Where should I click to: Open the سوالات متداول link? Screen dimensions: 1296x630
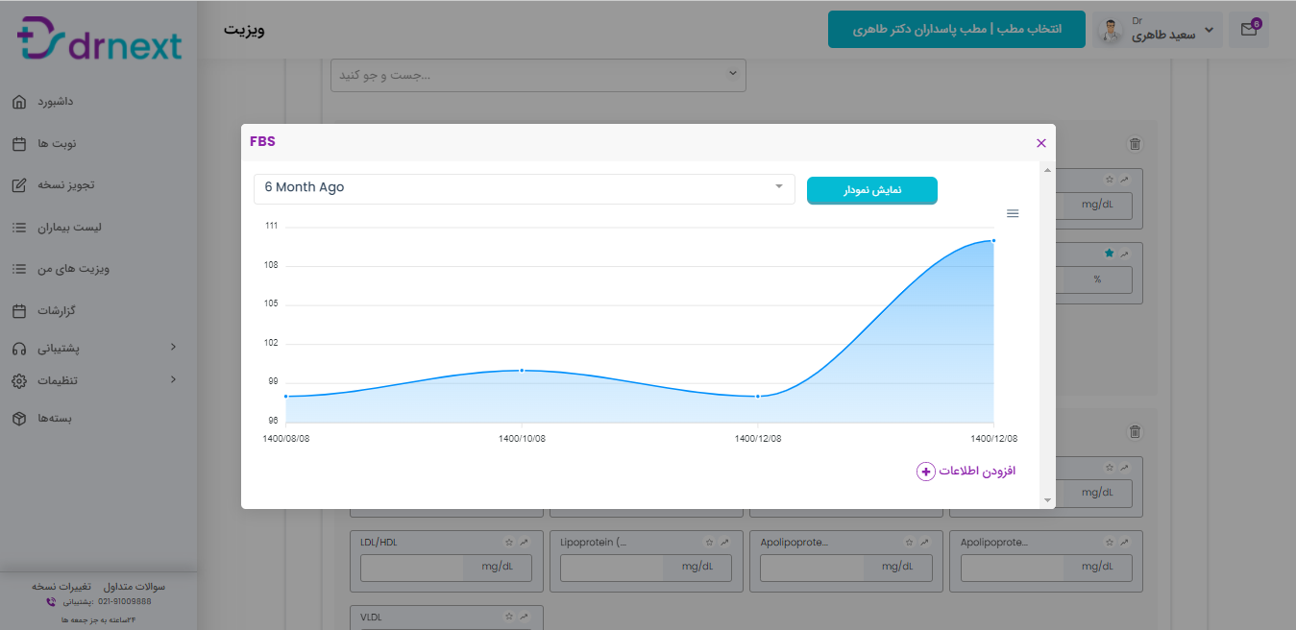click(134, 586)
